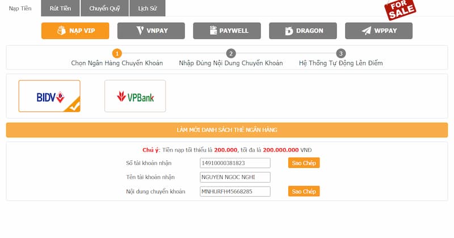Click the money bag icon on NẠP VIP
The height and width of the screenshot is (238, 454).
(x=61, y=31)
